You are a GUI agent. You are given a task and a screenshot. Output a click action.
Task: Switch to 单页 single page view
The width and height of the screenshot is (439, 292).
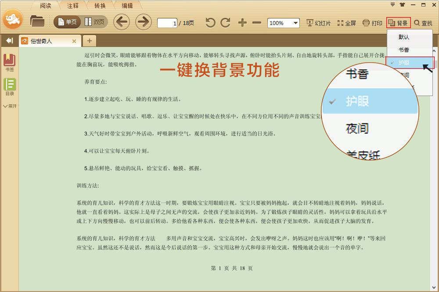(x=67, y=22)
